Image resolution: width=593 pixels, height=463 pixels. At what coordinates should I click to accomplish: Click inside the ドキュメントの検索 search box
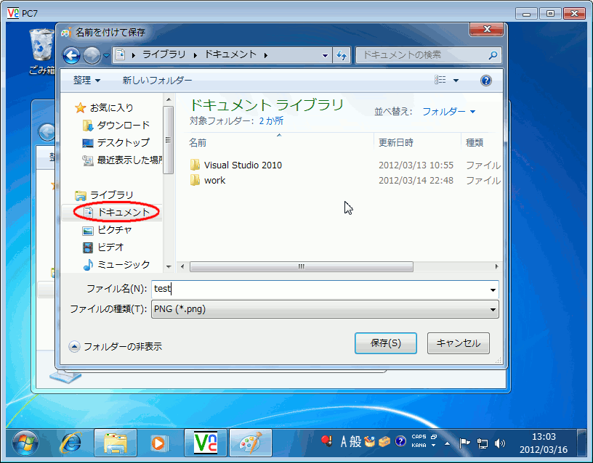[x=429, y=55]
